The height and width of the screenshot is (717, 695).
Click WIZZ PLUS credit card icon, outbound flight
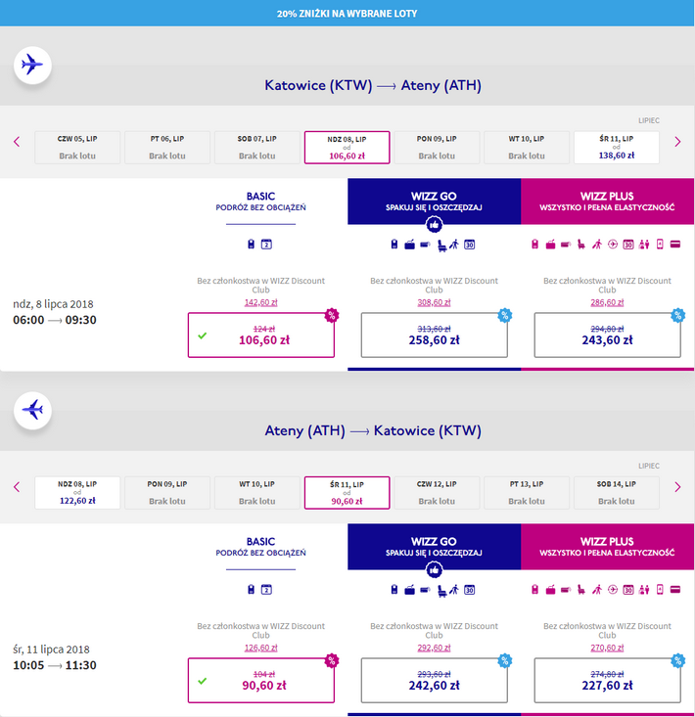[x=675, y=245]
